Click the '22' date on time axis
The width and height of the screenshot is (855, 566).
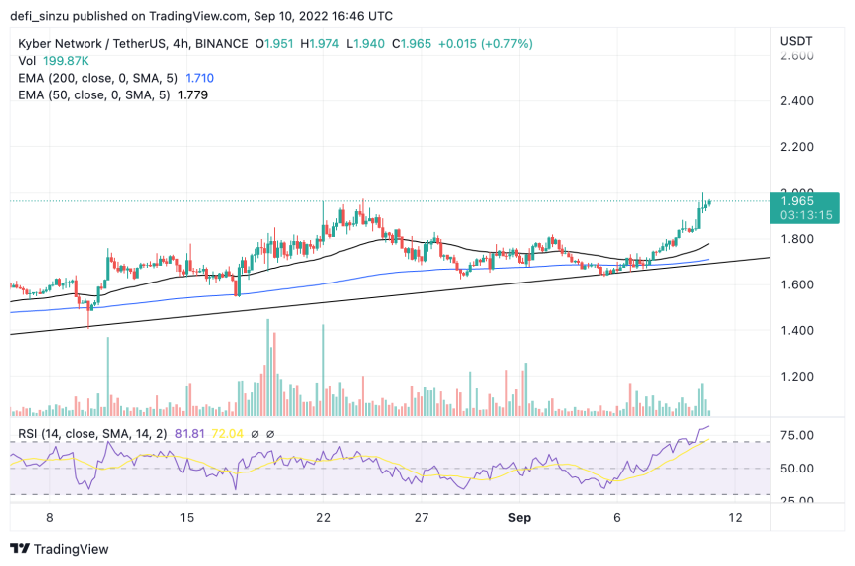coord(323,518)
